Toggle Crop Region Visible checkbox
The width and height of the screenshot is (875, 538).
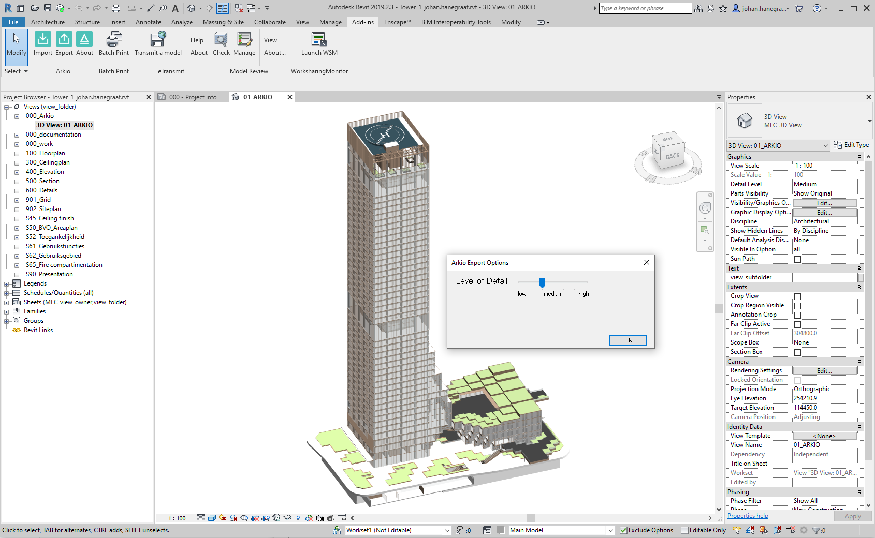pos(797,306)
